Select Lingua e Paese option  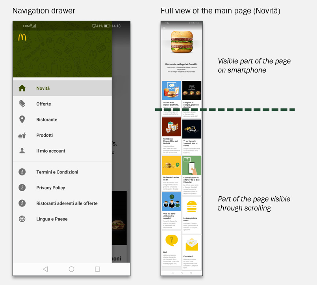pos(52,219)
